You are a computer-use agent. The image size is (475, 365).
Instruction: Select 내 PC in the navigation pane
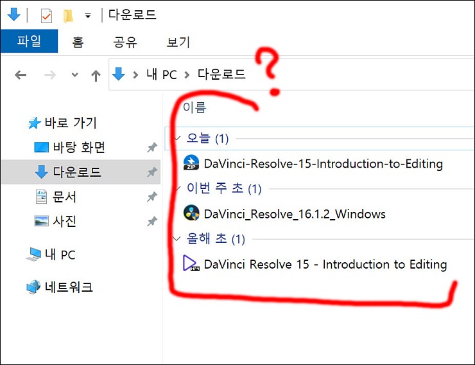[x=60, y=254]
